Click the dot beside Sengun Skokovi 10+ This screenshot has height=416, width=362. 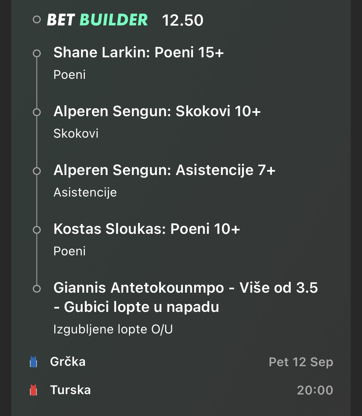37,112
